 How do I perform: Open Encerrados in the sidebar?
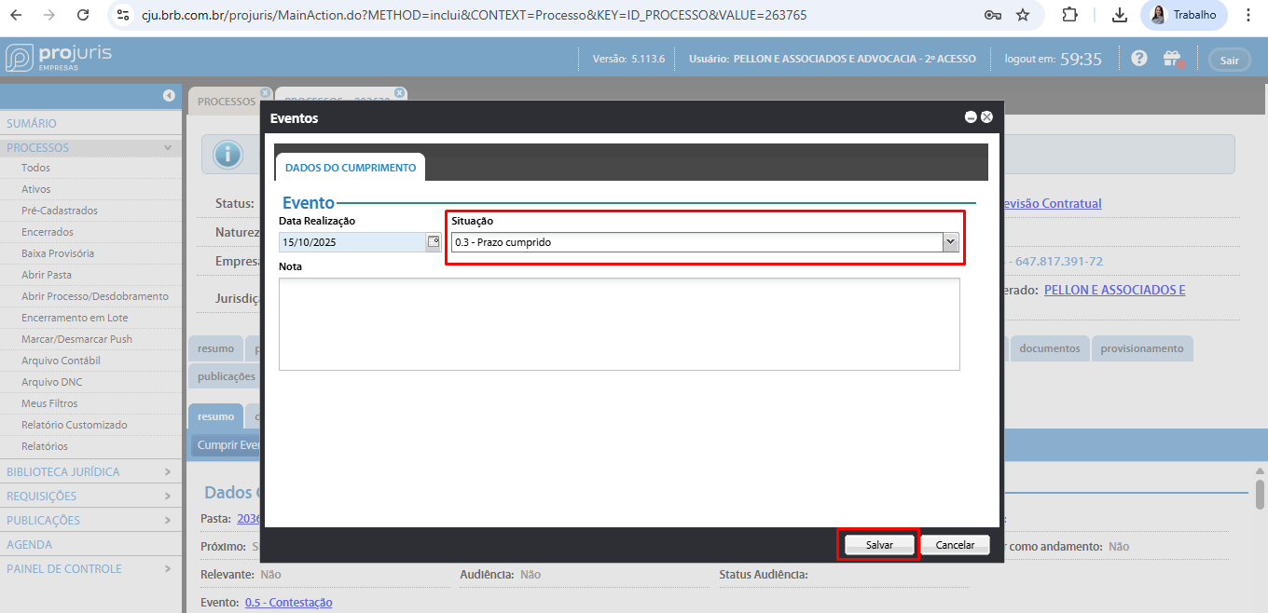(48, 232)
